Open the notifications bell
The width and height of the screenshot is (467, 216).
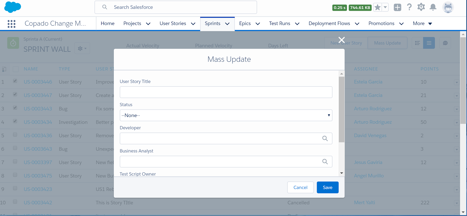pos(433,7)
